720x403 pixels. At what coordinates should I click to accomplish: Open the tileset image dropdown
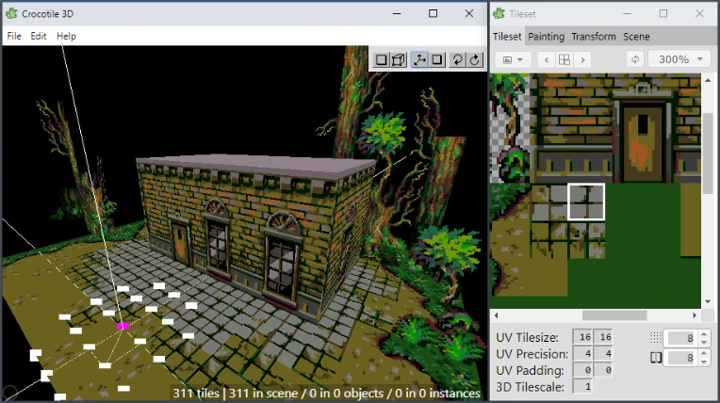point(513,59)
